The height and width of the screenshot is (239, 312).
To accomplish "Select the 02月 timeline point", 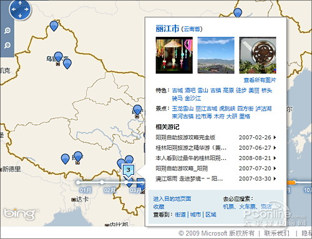I will (102, 182).
